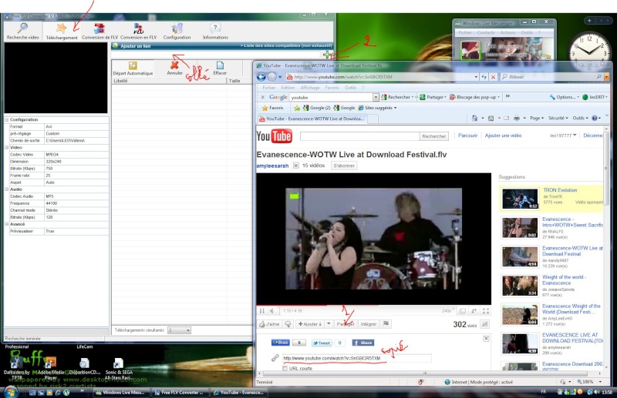Toggle YouTube fullscreen icon
The image size is (617, 398).
click(x=486, y=311)
